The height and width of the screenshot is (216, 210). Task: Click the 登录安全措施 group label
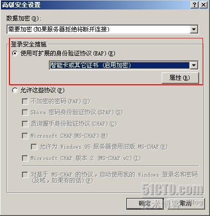pyautogui.click(x=28, y=44)
